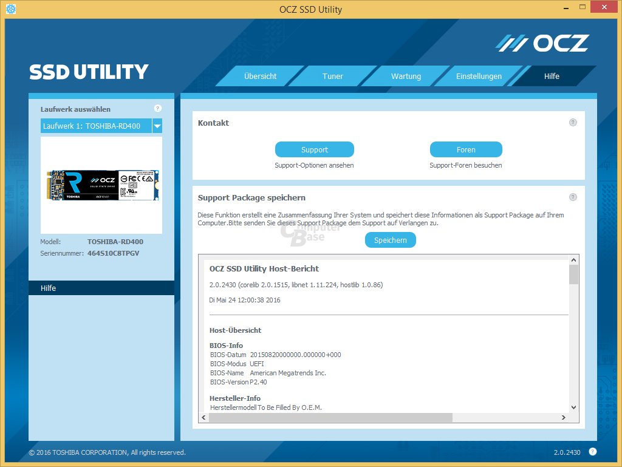Viewport: 622px width, 467px height.
Task: Click the Support-Optionen ansehen caption
Action: tap(314, 165)
